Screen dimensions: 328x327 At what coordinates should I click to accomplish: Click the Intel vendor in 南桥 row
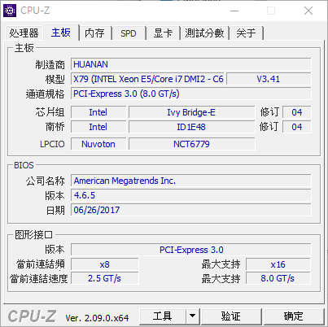(98, 127)
